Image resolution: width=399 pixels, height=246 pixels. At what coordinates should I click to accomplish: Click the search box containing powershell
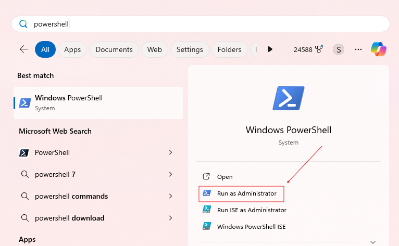(x=201, y=24)
